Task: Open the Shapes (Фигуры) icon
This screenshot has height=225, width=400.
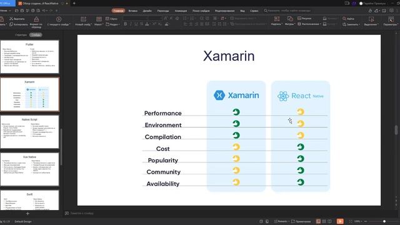Action: pyautogui.click(x=290, y=19)
